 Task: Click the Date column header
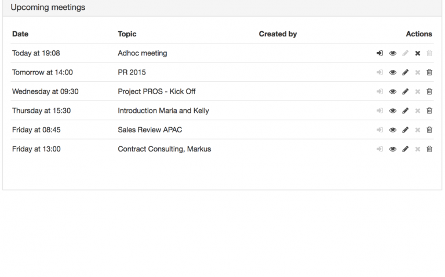(x=20, y=34)
